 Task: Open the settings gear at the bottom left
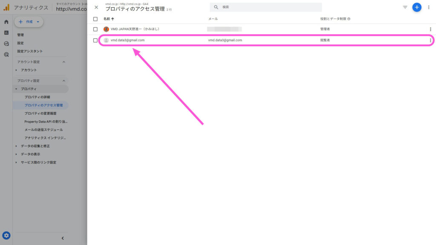(6, 234)
